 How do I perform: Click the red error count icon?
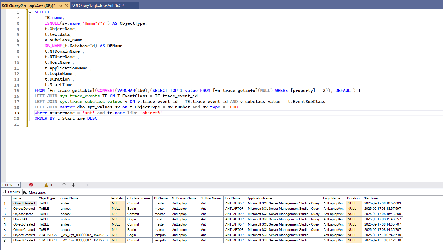(x=31, y=185)
